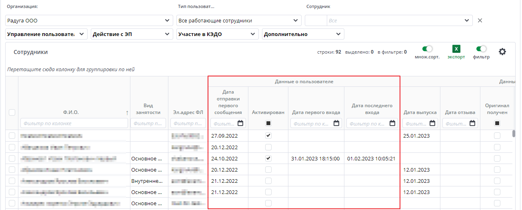Open calendar in Дата выпуска filter
The image size is (522, 210).
(x=433, y=123)
